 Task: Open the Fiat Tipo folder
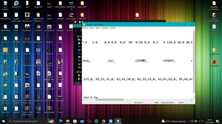[38, 86]
